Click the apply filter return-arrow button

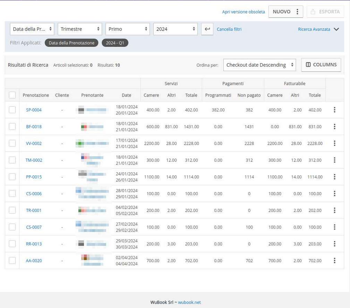tap(207, 29)
